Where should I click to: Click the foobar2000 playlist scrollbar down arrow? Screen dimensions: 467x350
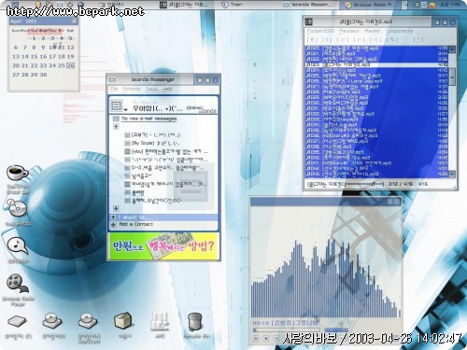tap(452, 175)
